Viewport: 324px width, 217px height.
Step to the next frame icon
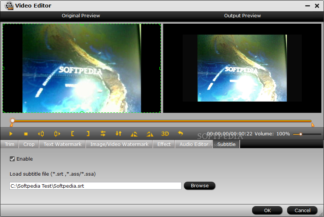[x=57, y=134]
